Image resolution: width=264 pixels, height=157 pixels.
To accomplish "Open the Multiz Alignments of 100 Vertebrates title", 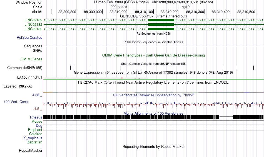I will (x=153, y=114).
